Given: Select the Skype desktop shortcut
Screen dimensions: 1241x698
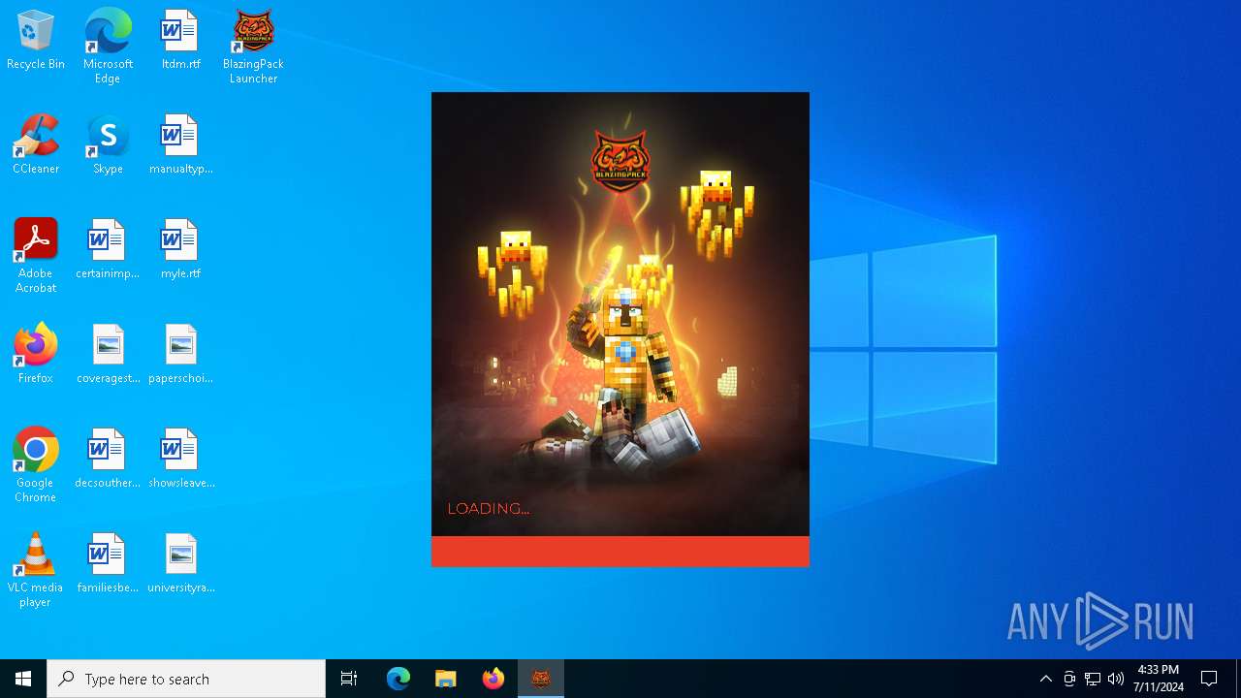Looking at the screenshot, I should coord(108,144).
